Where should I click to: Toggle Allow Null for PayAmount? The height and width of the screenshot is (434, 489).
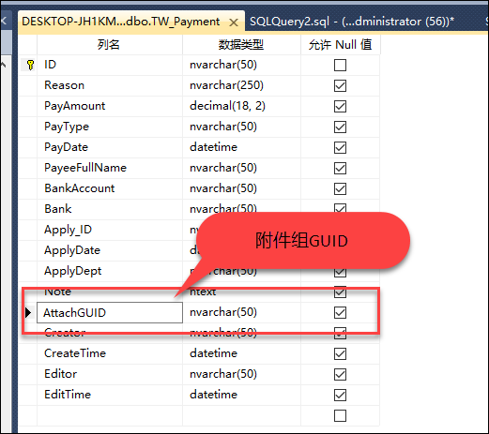pyautogui.click(x=340, y=106)
